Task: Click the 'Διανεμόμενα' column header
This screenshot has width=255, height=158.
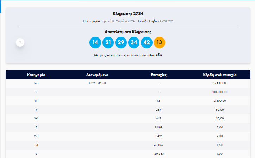Action: point(97,75)
